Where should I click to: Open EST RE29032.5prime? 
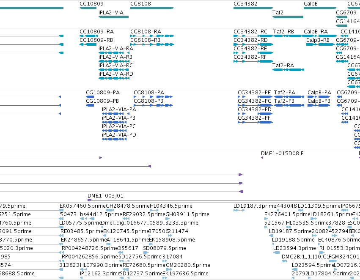tap(144, 214)
